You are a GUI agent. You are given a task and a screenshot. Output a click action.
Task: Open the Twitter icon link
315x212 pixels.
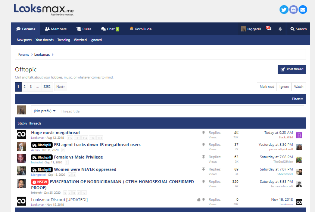[x=284, y=9]
